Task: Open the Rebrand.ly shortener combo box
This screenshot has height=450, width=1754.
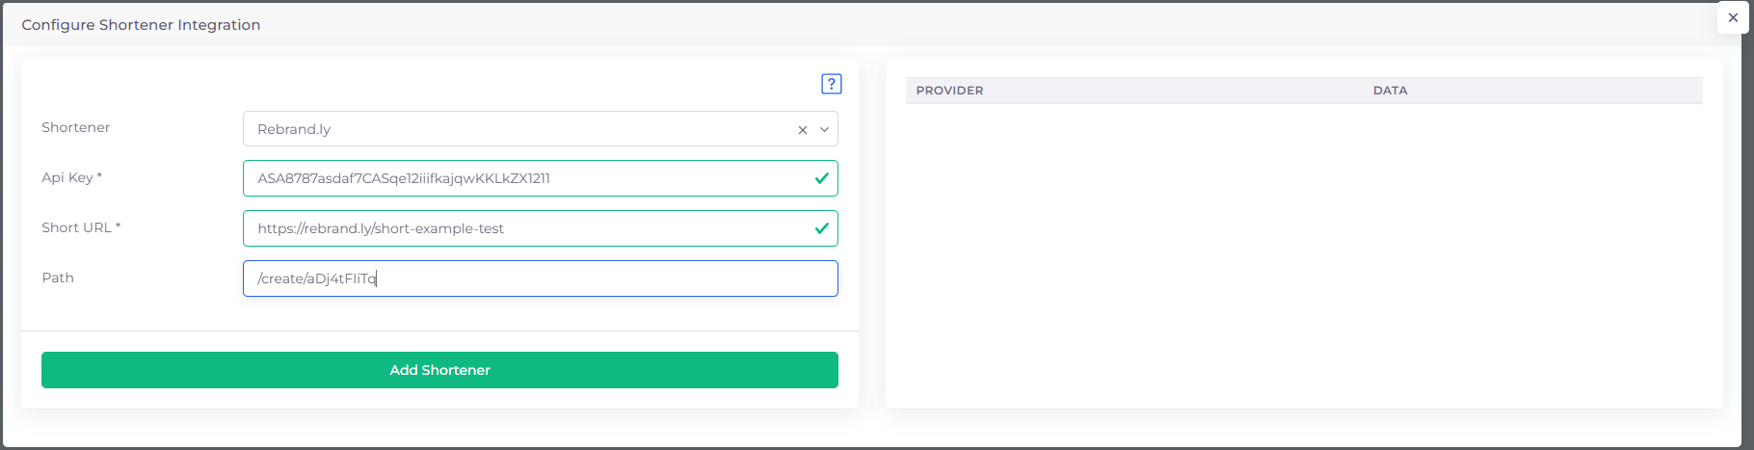Action: click(520, 129)
